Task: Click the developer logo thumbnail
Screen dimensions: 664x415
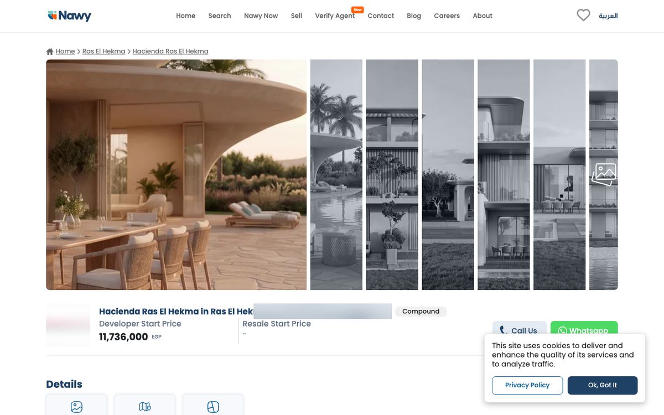Action: click(68, 325)
